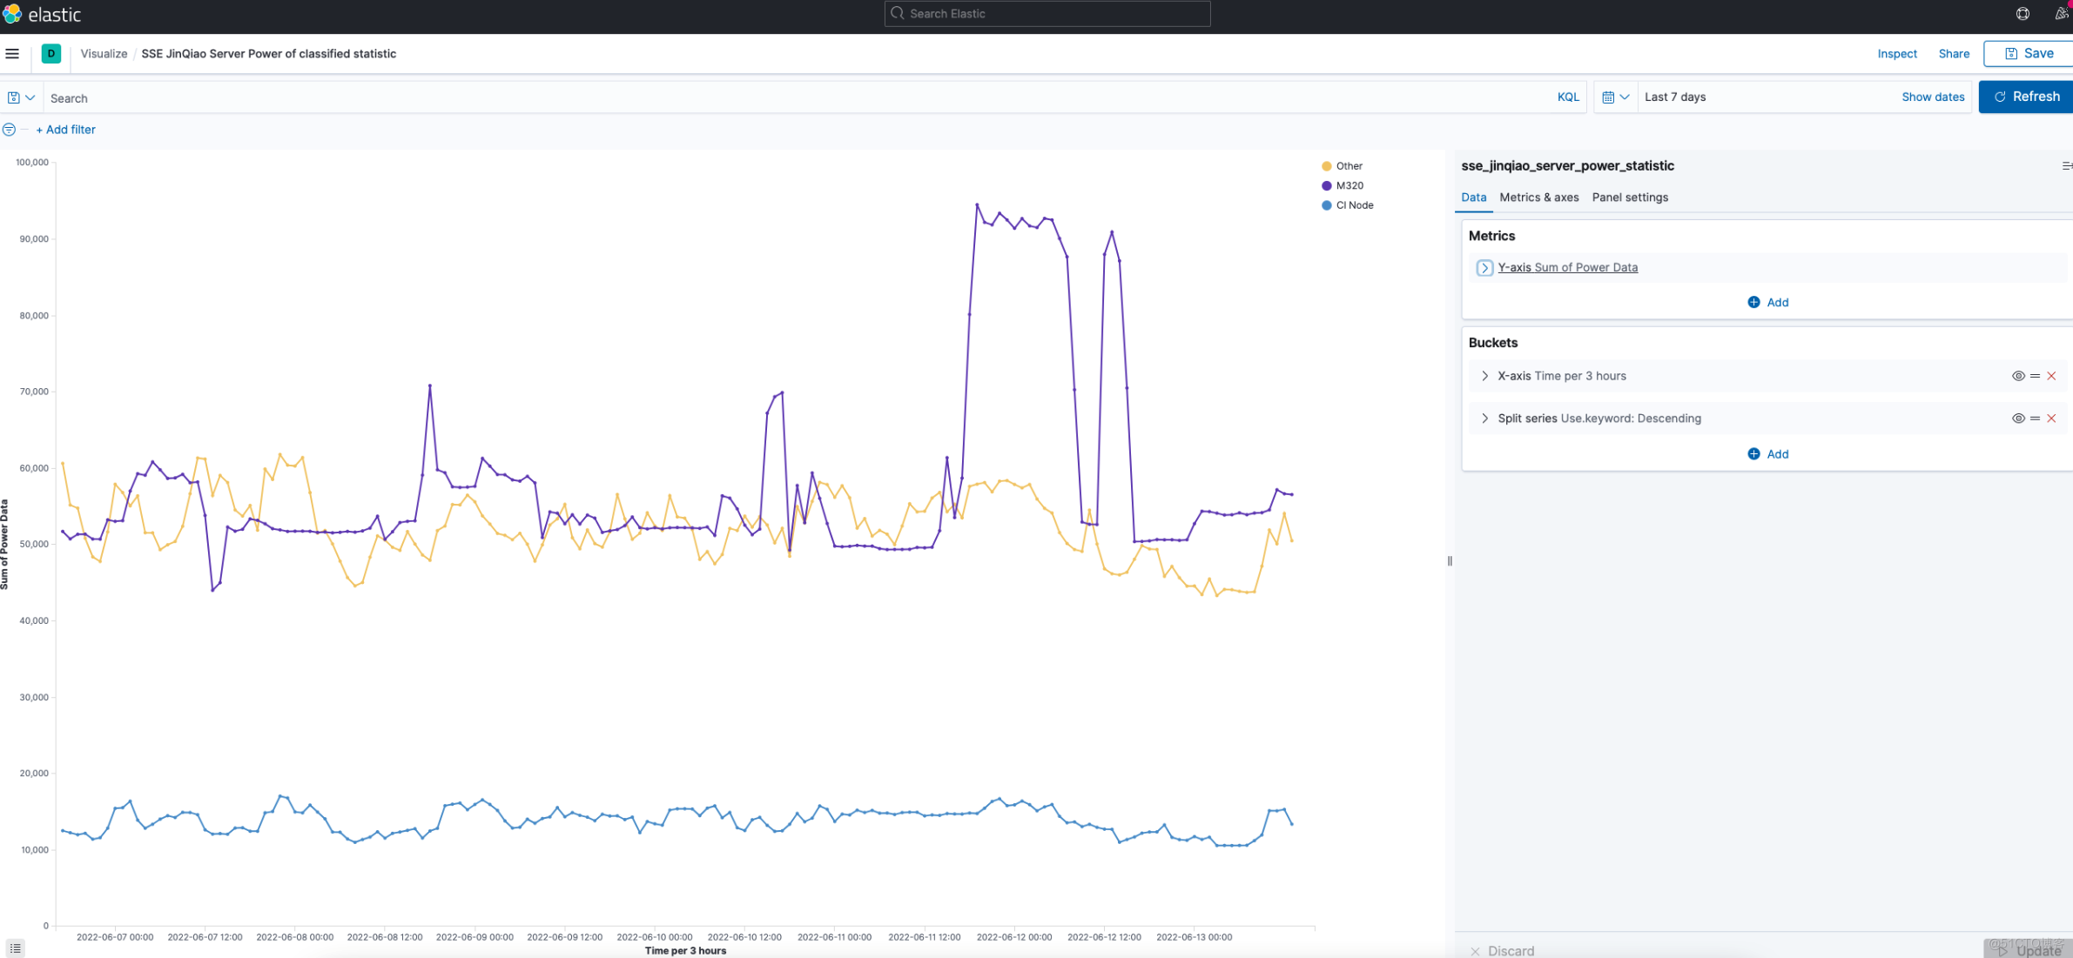The width and height of the screenshot is (2073, 958).
Task: Click the Inspect link
Action: point(1896,54)
